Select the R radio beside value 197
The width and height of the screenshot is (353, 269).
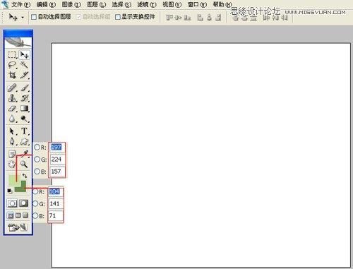[37, 148]
